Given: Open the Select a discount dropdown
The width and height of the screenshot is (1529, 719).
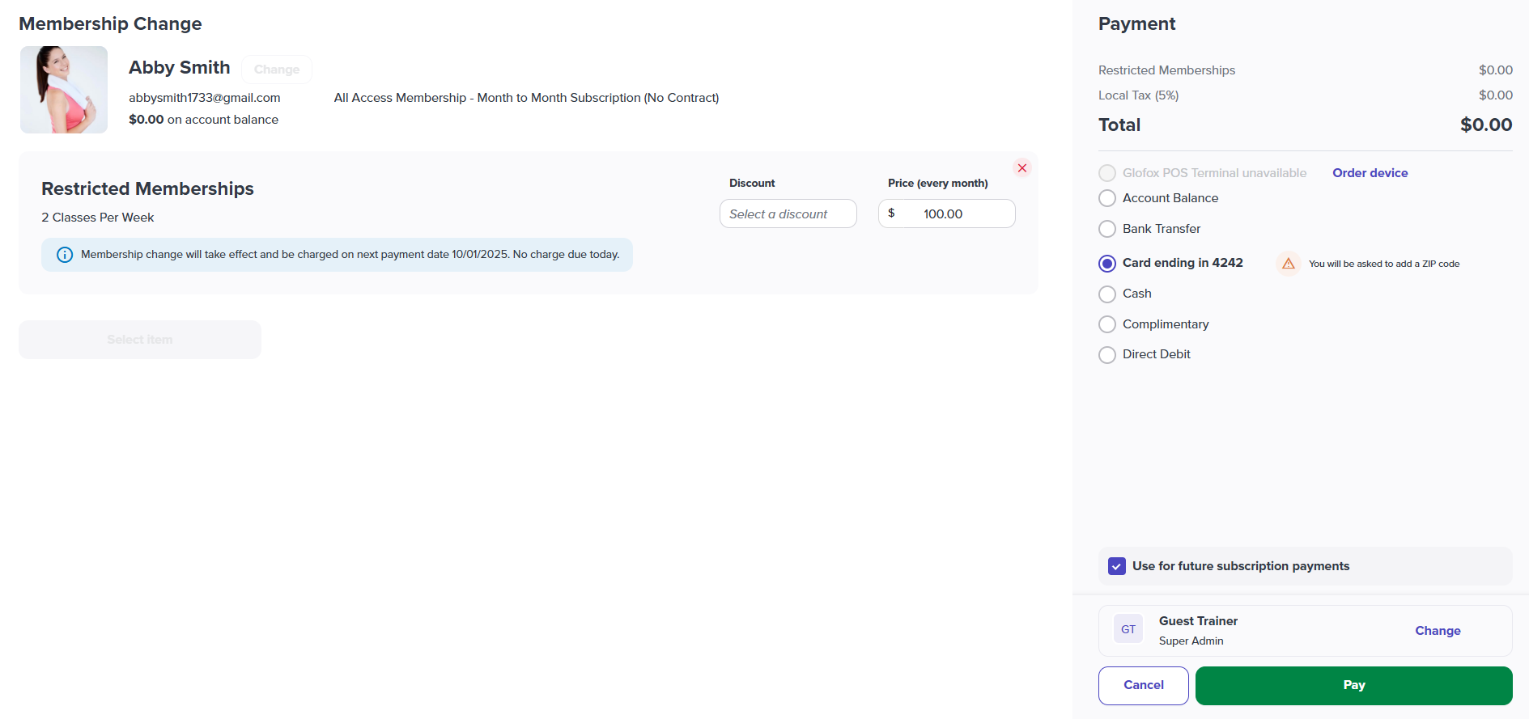Looking at the screenshot, I should 788,214.
